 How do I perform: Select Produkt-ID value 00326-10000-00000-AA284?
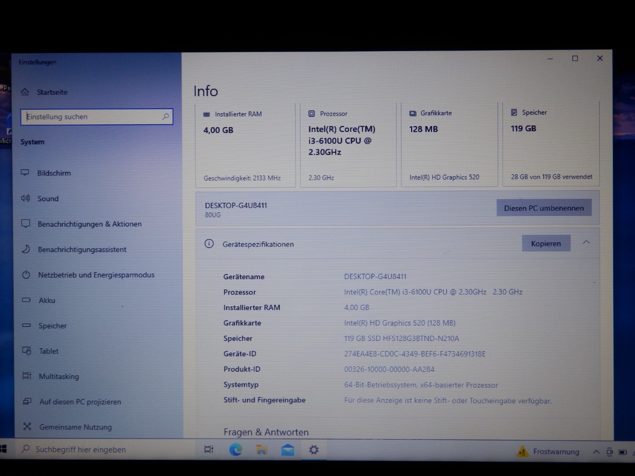click(389, 369)
